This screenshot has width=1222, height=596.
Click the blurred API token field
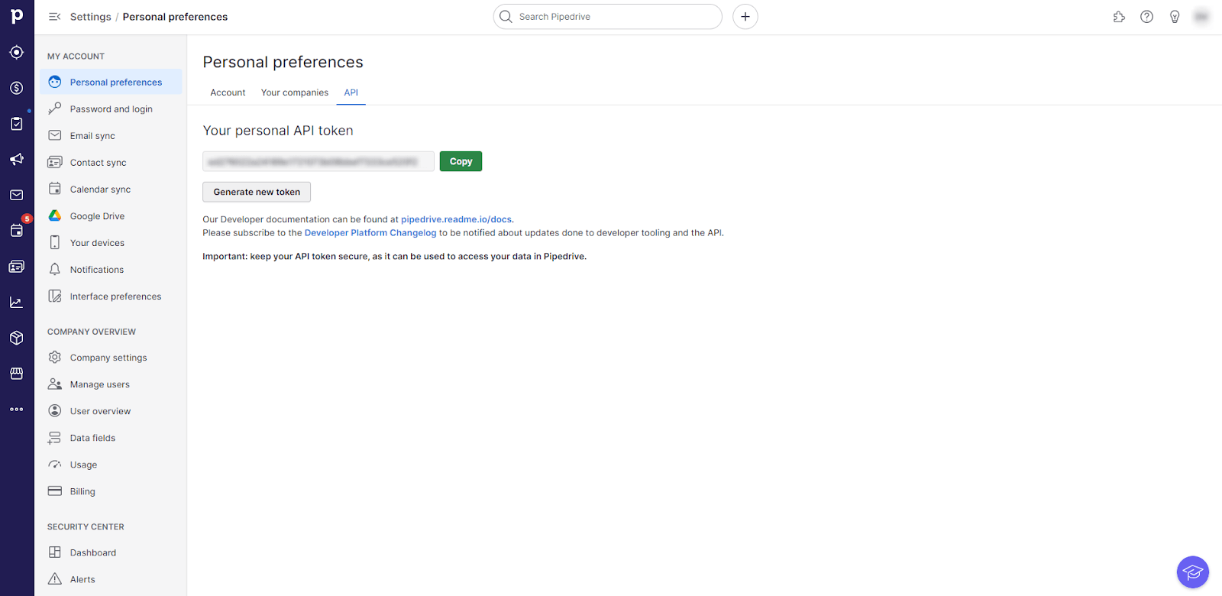318,161
